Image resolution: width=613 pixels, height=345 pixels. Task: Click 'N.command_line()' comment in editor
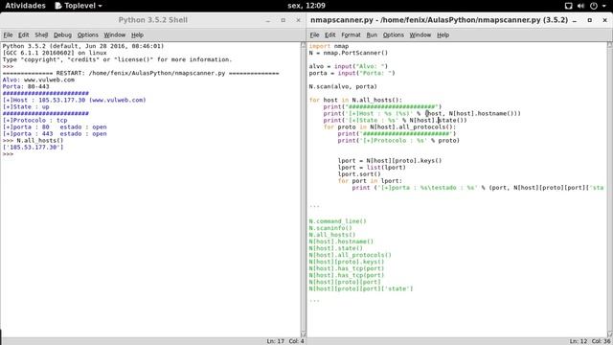tap(337, 221)
